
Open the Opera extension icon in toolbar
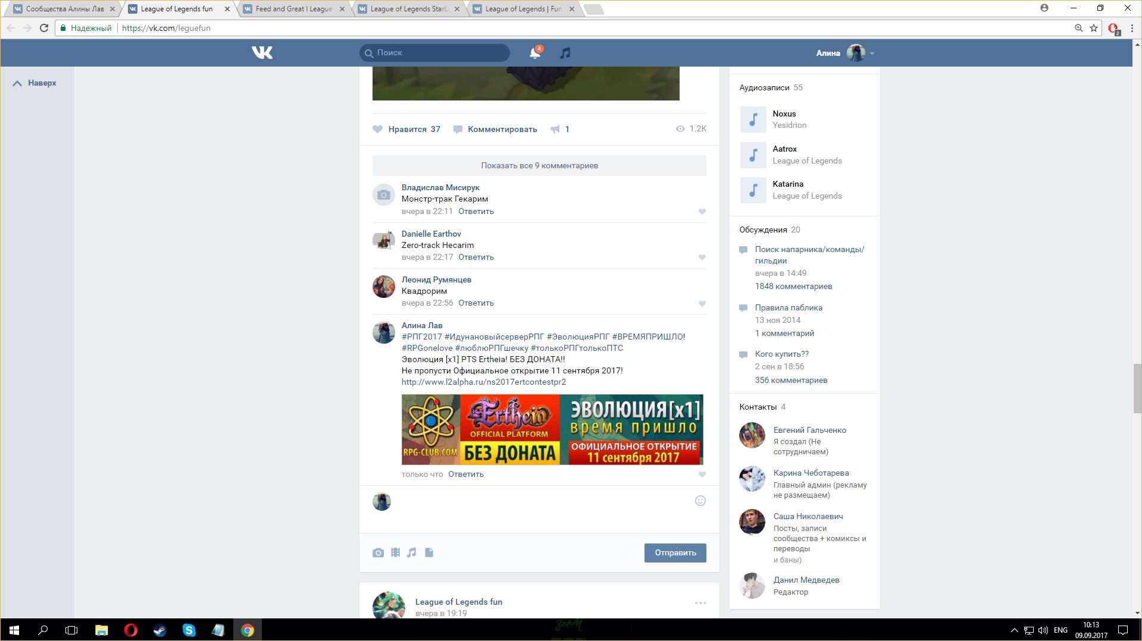(1113, 28)
